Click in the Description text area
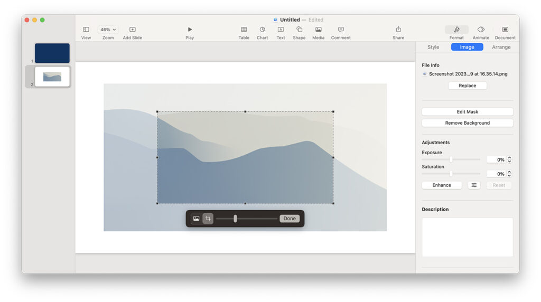 pos(468,237)
